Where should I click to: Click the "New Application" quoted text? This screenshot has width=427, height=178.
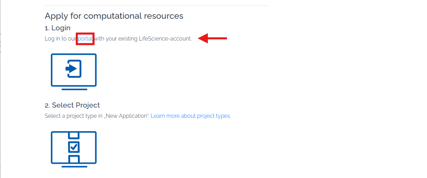[x=127, y=116]
